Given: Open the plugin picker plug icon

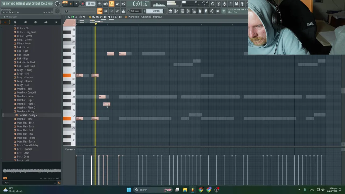Looking at the screenshot, I should click(206, 11).
